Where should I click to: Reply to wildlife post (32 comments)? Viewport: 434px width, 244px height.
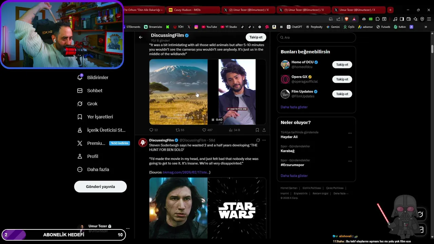tap(154, 130)
